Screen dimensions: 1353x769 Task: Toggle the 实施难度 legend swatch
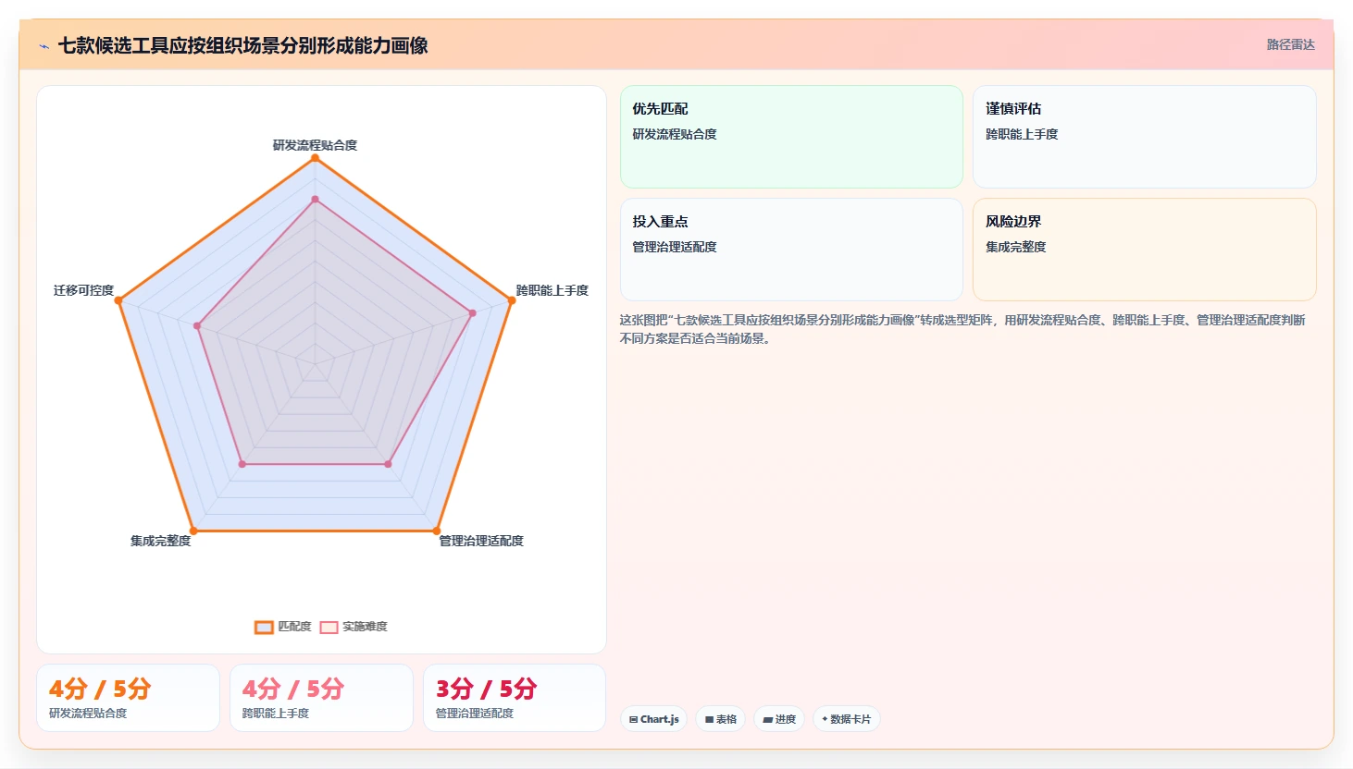tap(329, 627)
